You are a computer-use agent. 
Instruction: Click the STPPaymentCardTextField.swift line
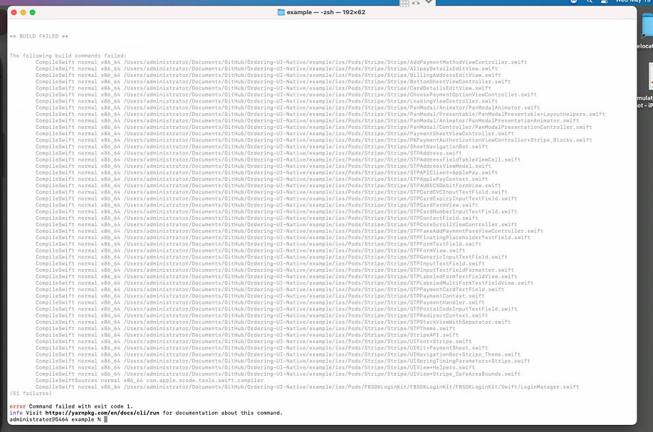coord(270,289)
